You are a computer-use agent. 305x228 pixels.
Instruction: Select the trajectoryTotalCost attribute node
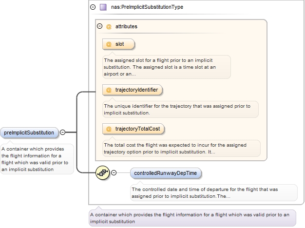point(133,129)
